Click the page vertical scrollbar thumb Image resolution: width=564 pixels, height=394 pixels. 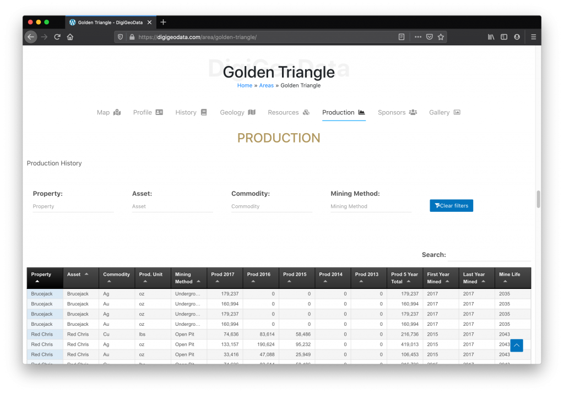point(538,199)
